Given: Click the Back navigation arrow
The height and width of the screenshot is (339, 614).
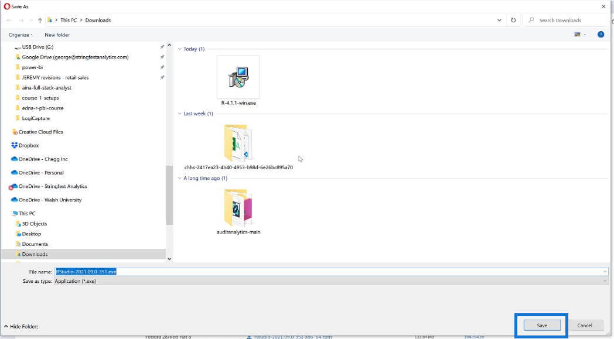Looking at the screenshot, I should point(9,20).
